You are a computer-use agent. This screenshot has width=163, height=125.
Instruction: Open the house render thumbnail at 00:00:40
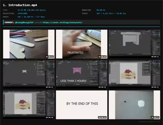[x=29, y=105]
